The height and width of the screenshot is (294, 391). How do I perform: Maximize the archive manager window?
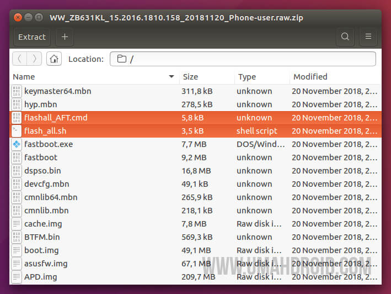coord(39,18)
